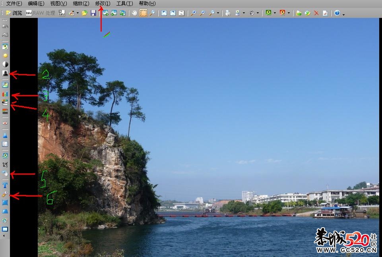Open the 工具 (Tools) menu
Image resolution: width=382 pixels, height=257 pixels.
[124, 4]
